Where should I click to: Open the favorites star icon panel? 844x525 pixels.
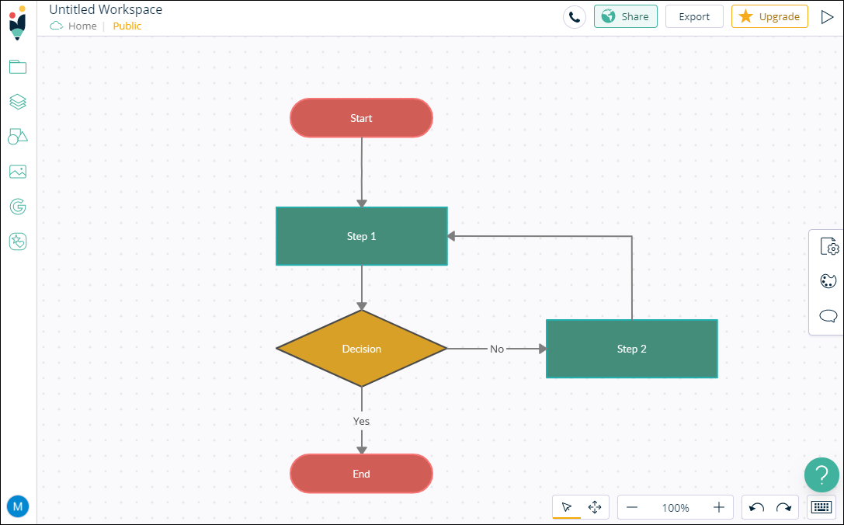18,242
